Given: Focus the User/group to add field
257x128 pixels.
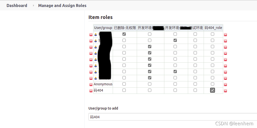Looking at the screenshot, I should pyautogui.click(x=173, y=117).
